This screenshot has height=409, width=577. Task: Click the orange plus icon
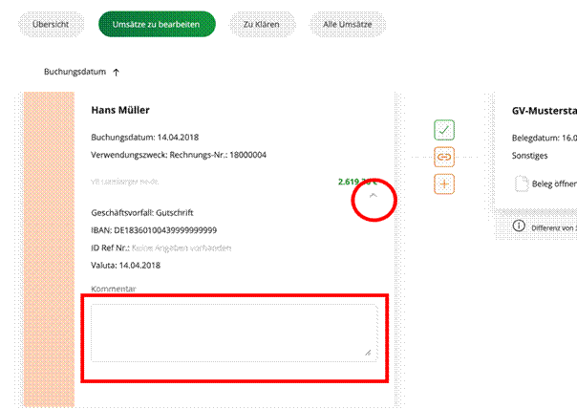click(x=444, y=183)
